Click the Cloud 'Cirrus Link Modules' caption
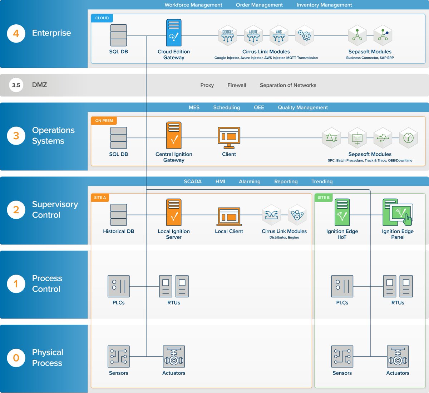Viewport: 429px width, 393px height. [266, 52]
